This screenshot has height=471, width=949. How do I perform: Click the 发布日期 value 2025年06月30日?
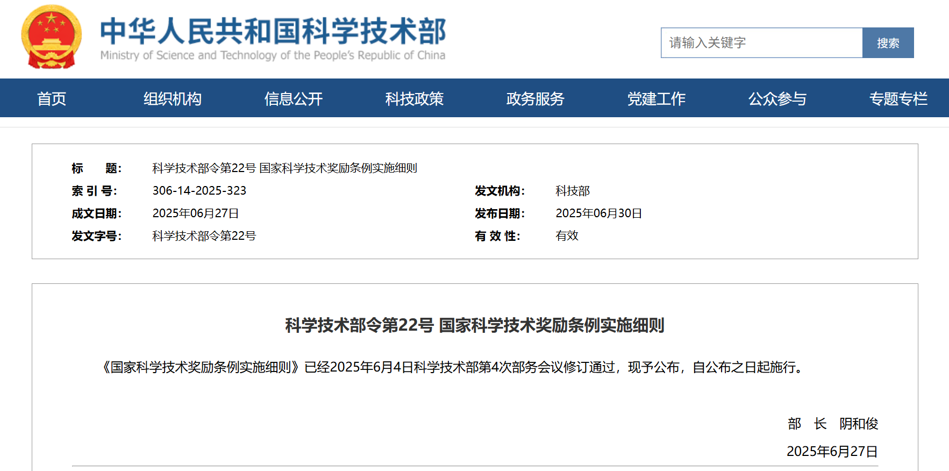coord(598,213)
